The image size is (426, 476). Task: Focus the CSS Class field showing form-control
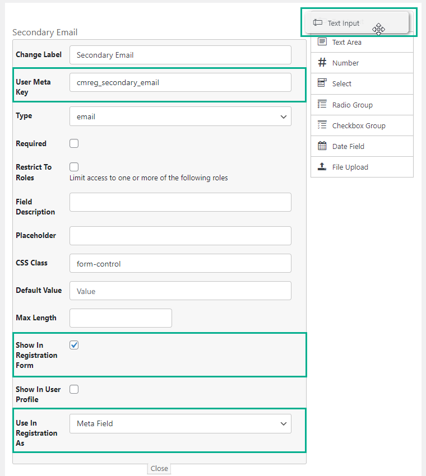[x=180, y=263]
